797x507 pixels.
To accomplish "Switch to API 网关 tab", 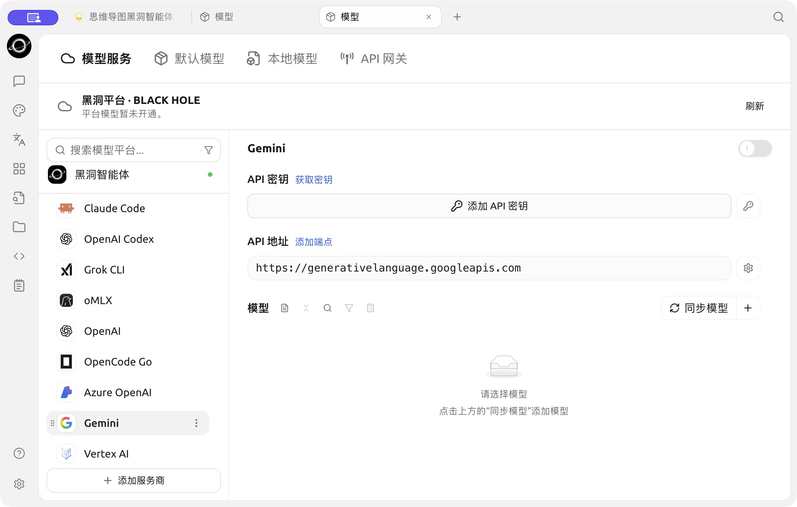I will [374, 59].
